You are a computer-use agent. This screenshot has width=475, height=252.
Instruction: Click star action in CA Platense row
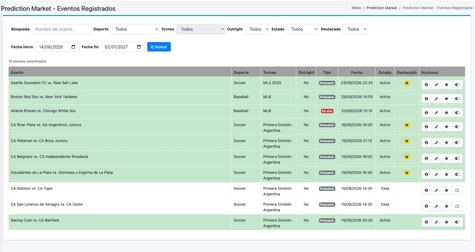coord(446,143)
